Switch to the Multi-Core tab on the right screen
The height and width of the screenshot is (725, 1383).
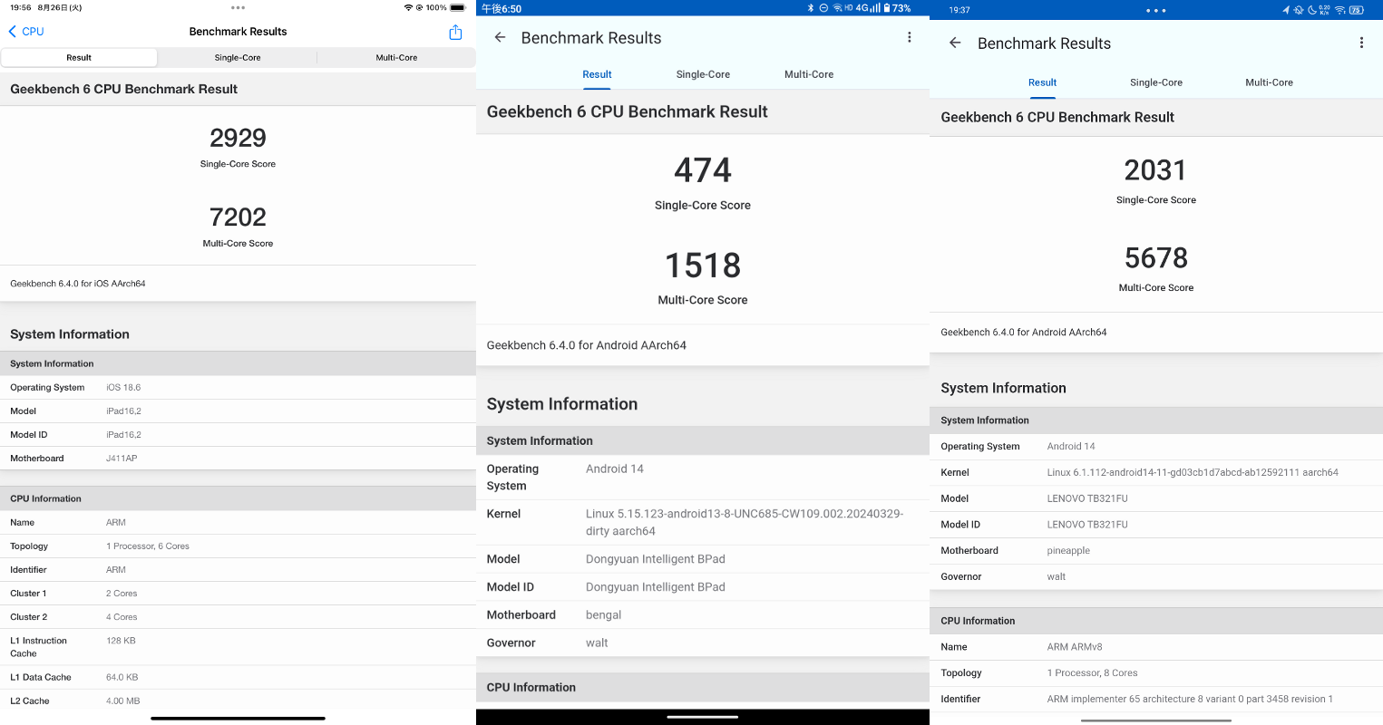click(1268, 82)
